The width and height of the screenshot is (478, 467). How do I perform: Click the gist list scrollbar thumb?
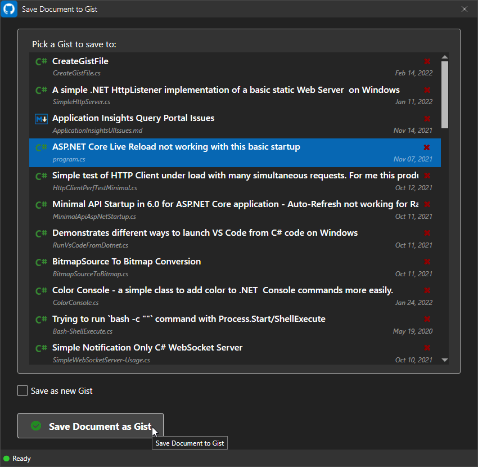pos(445,95)
